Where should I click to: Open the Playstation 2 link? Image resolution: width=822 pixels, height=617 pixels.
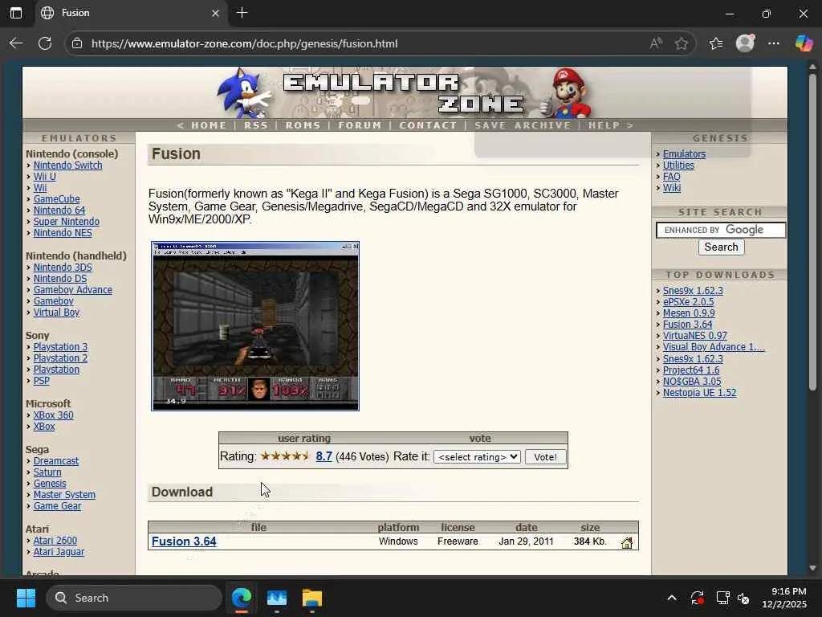click(60, 358)
